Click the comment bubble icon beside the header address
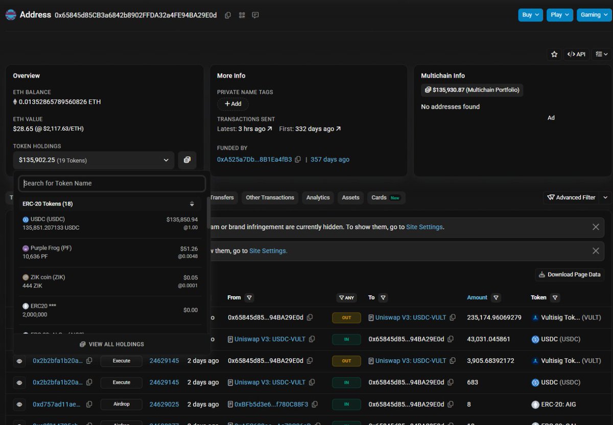 point(255,15)
